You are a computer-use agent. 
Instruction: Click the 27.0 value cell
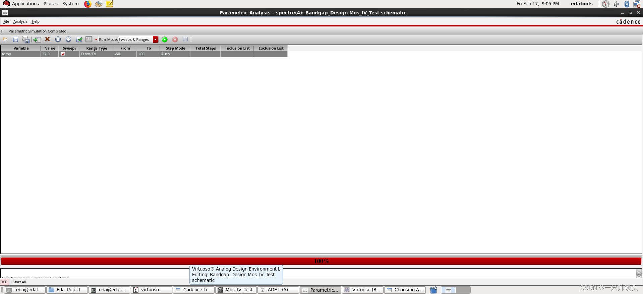click(x=50, y=54)
